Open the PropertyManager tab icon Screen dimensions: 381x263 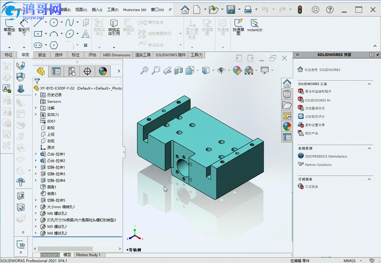(x=56, y=71)
